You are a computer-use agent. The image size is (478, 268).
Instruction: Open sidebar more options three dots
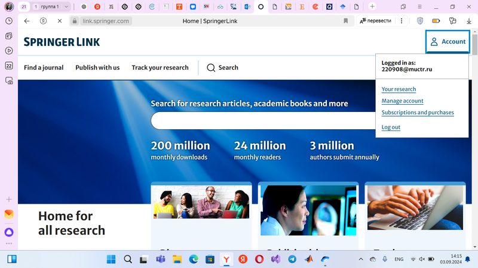point(9,244)
